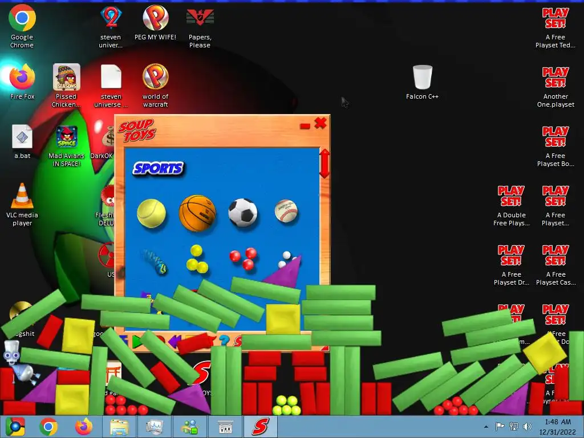Show hidden tray icons arrow
Viewport: 584px width, 438px height.
486,427
